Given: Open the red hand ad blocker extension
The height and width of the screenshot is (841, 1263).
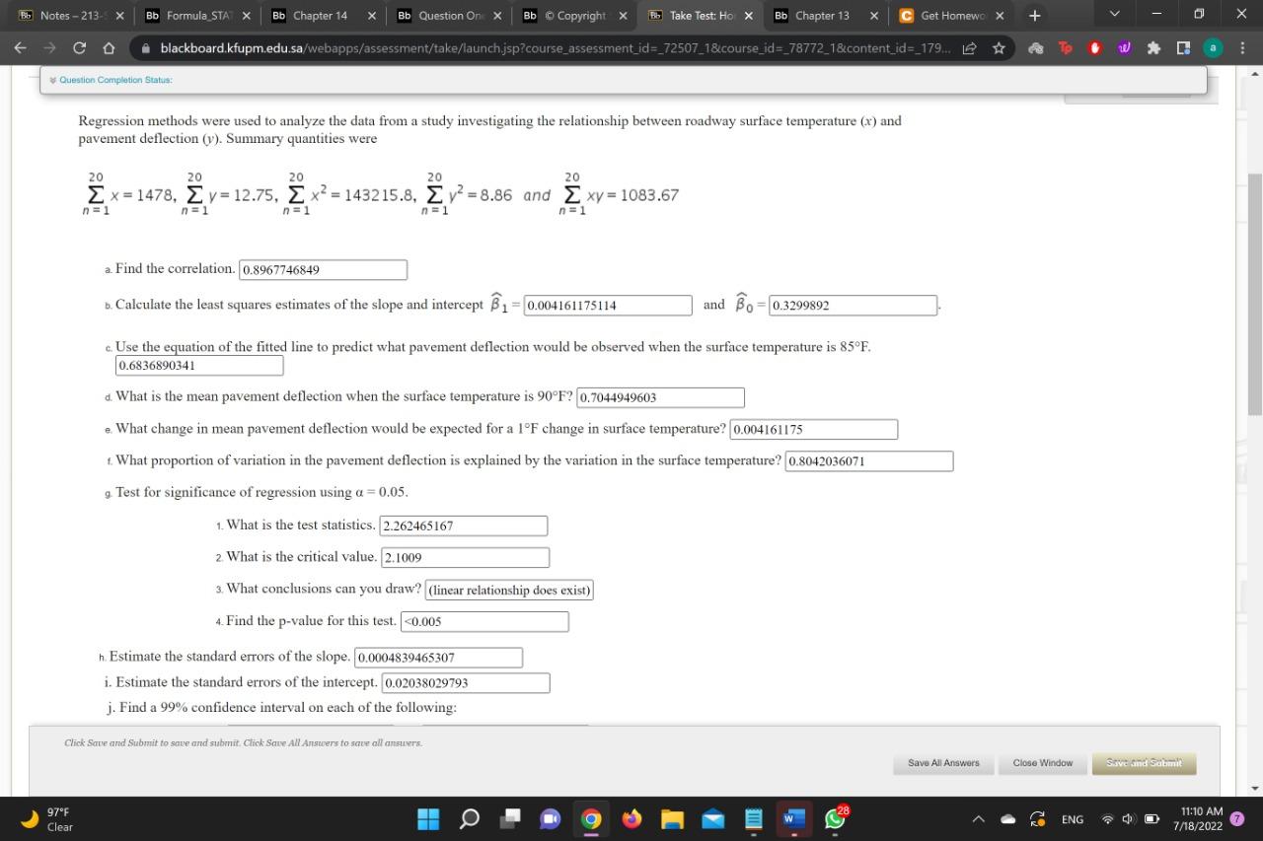Looking at the screenshot, I should pyautogui.click(x=1095, y=47).
